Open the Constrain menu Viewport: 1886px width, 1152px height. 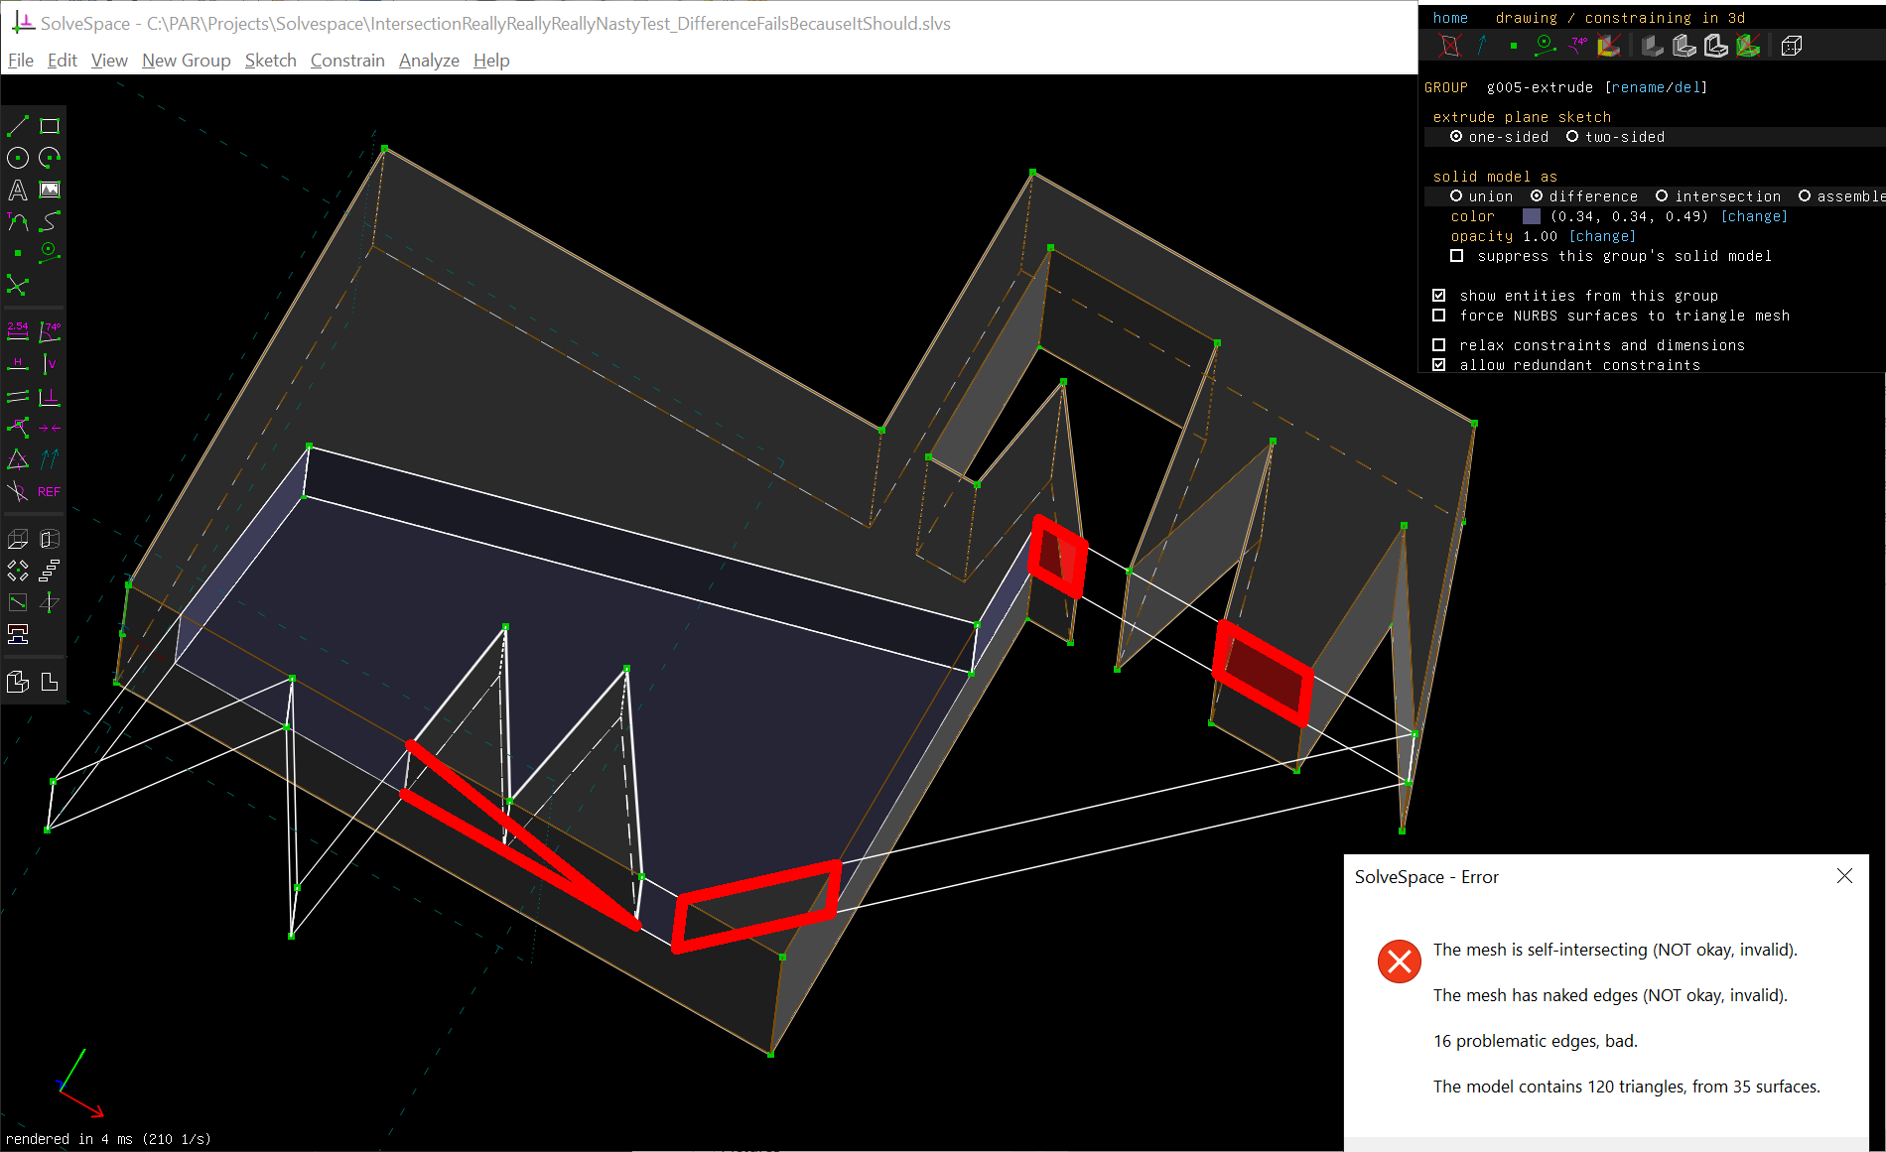(347, 61)
